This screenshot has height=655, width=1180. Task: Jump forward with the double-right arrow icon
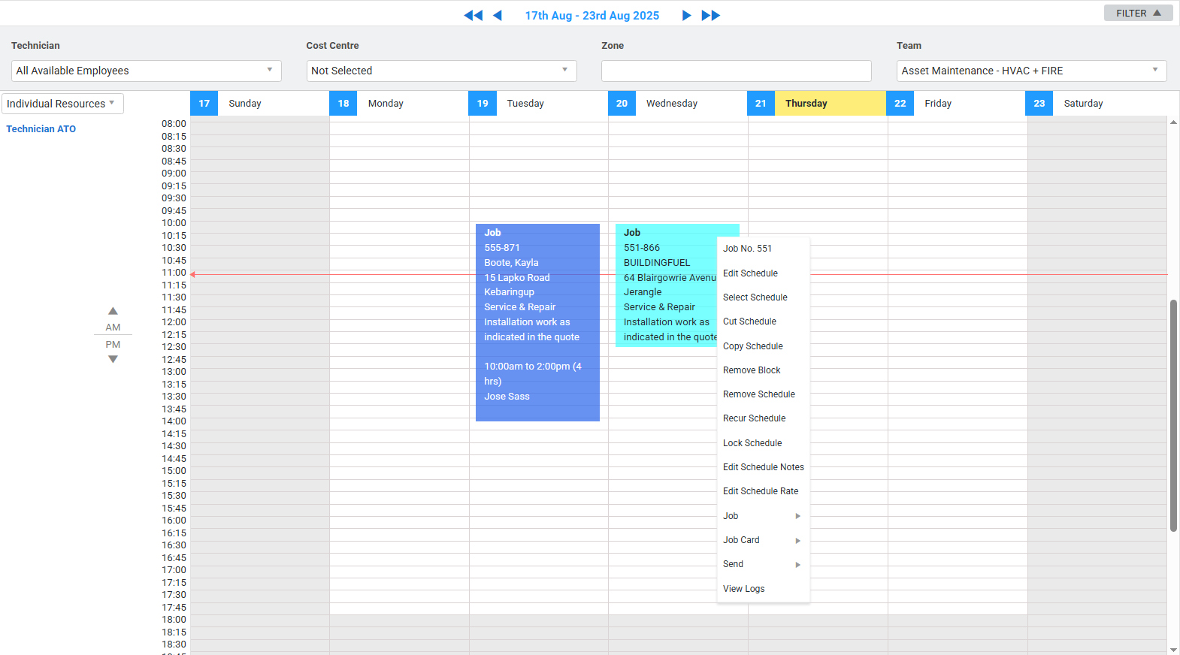coord(710,15)
